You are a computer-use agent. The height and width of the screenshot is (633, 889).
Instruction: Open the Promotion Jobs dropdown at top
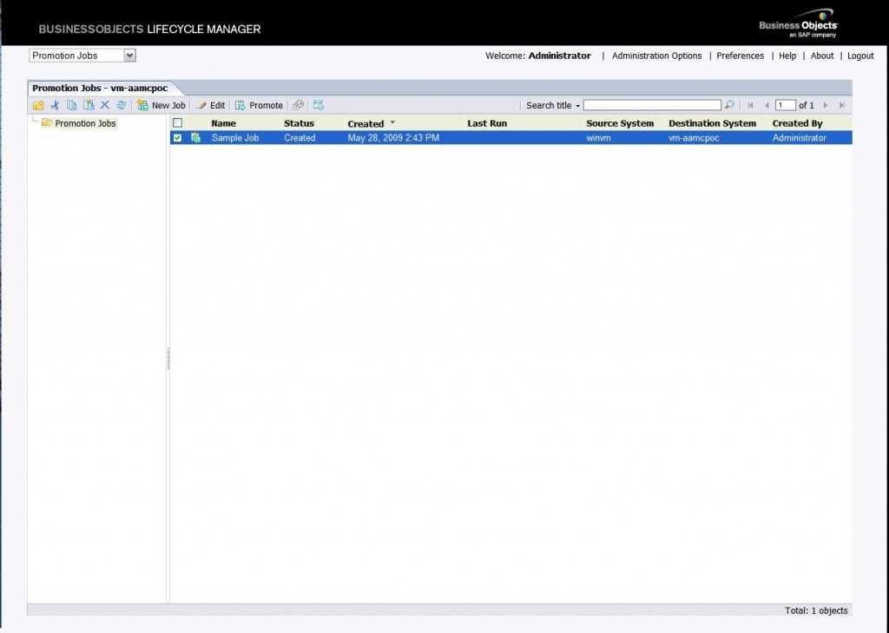130,56
